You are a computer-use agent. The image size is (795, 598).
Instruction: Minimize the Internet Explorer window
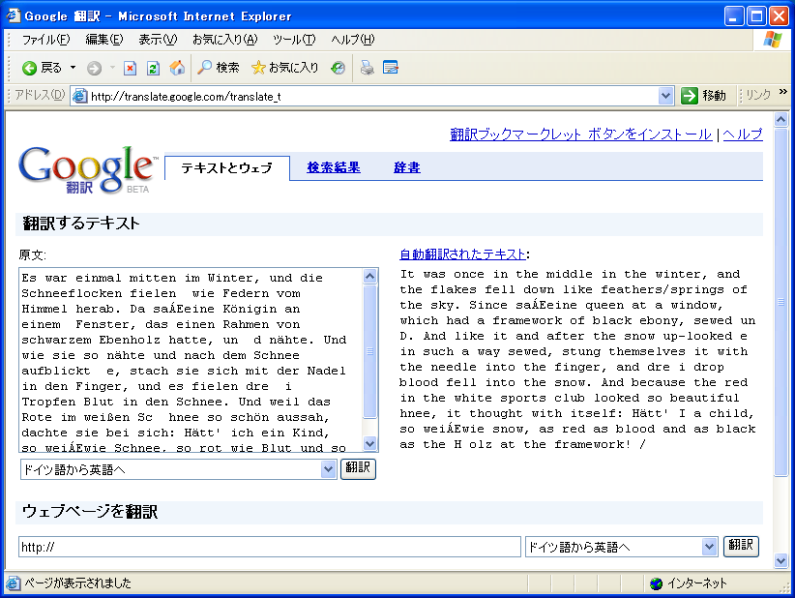pos(734,16)
